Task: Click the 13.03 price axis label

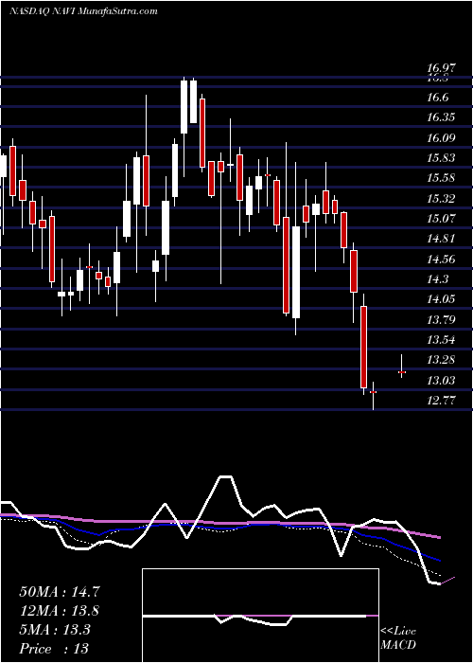Action: (441, 380)
